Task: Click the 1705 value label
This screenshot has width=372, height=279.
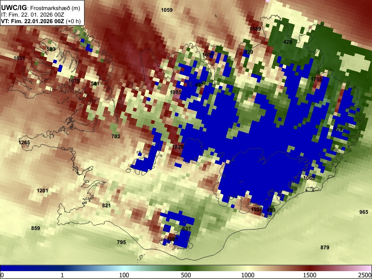Action: click(x=317, y=79)
